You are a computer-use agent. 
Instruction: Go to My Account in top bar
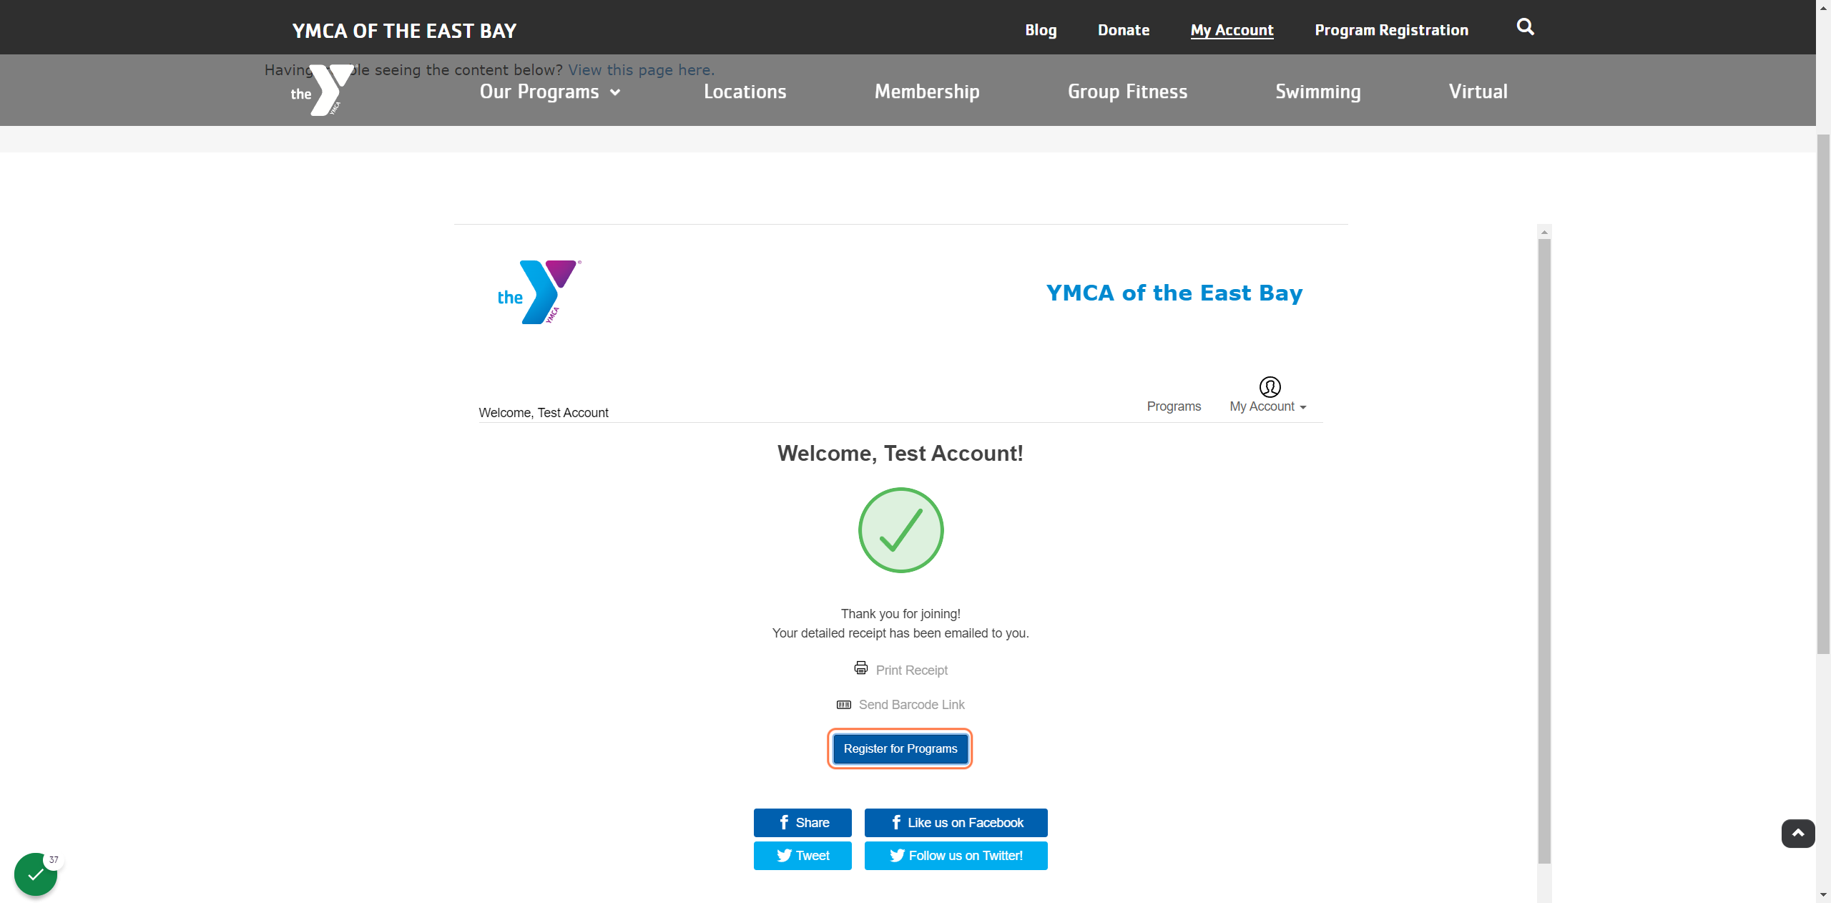pyautogui.click(x=1232, y=30)
